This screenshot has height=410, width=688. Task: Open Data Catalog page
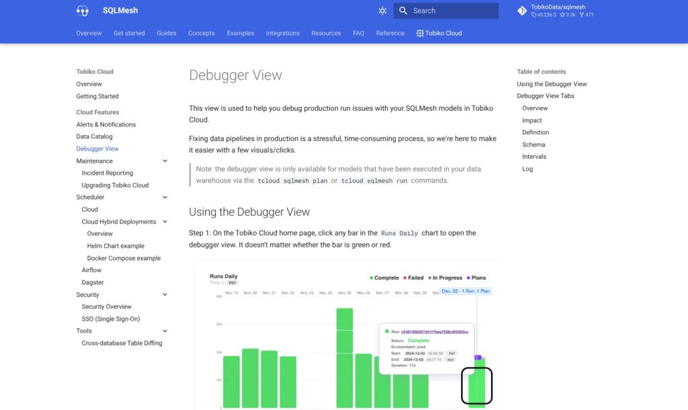94,136
